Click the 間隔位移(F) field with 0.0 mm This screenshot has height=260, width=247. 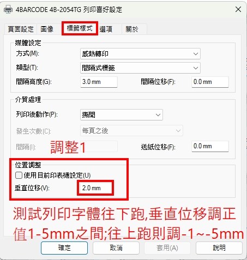click(x=210, y=82)
